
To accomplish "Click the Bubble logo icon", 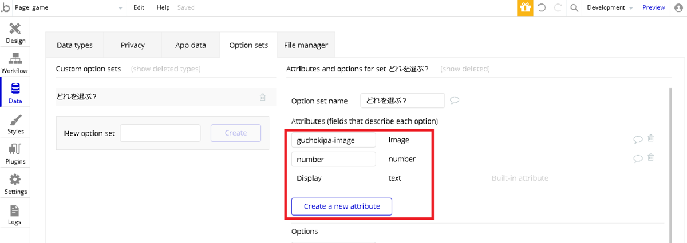I will pos(5,7).
